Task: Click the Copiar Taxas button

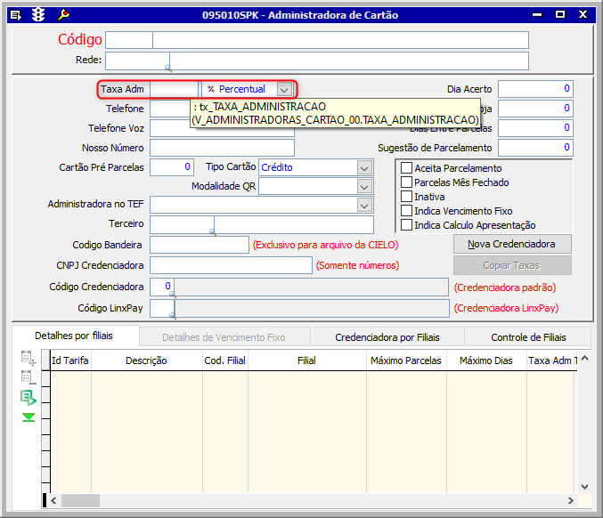Action: coord(512,265)
